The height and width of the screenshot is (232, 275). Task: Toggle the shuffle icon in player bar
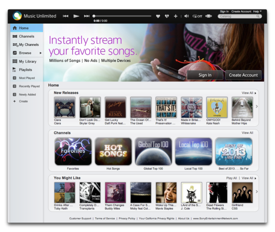coord(209,16)
